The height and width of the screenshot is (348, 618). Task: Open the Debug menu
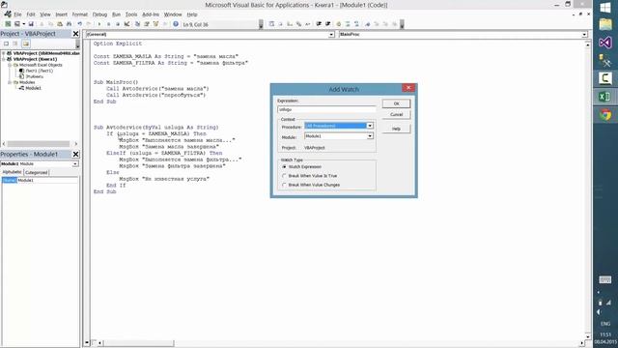tap(99, 14)
